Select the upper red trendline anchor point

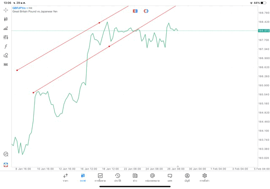pyautogui.click(x=99, y=23)
